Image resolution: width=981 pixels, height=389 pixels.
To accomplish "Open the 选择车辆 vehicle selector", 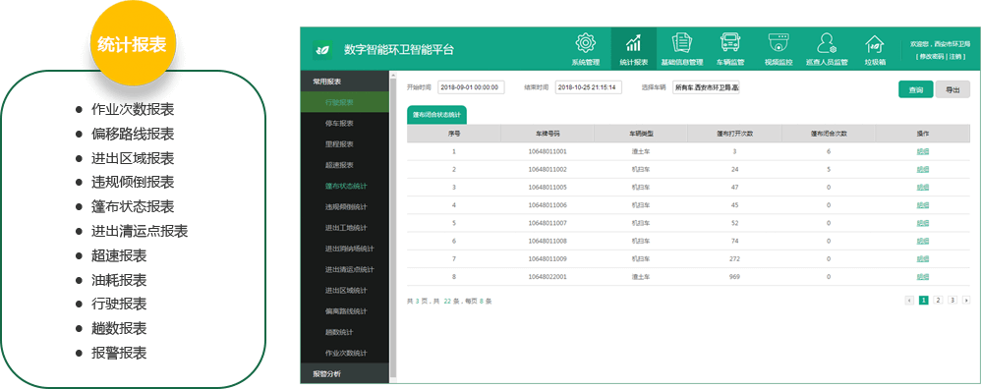I will coord(706,87).
